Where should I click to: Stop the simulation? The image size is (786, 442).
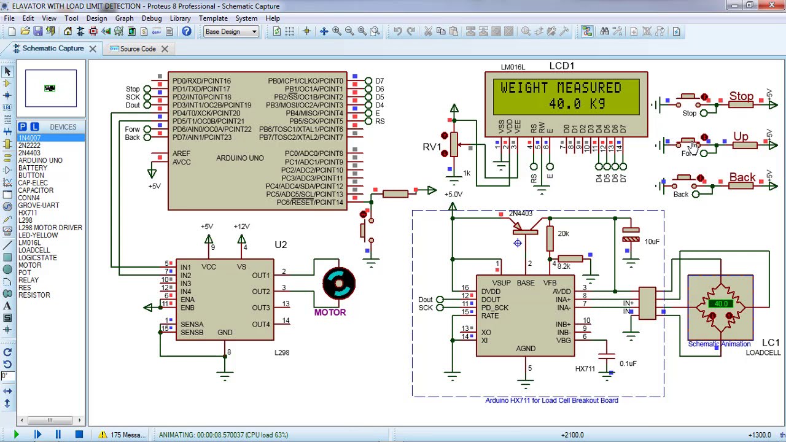79,435
